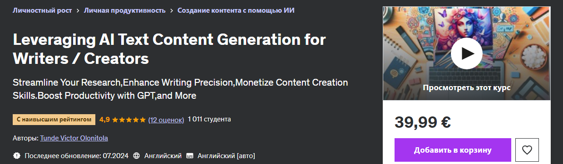Viewport: 563px width, 164px height.
Task: Click the orange star rating icons
Action: tap(129, 120)
